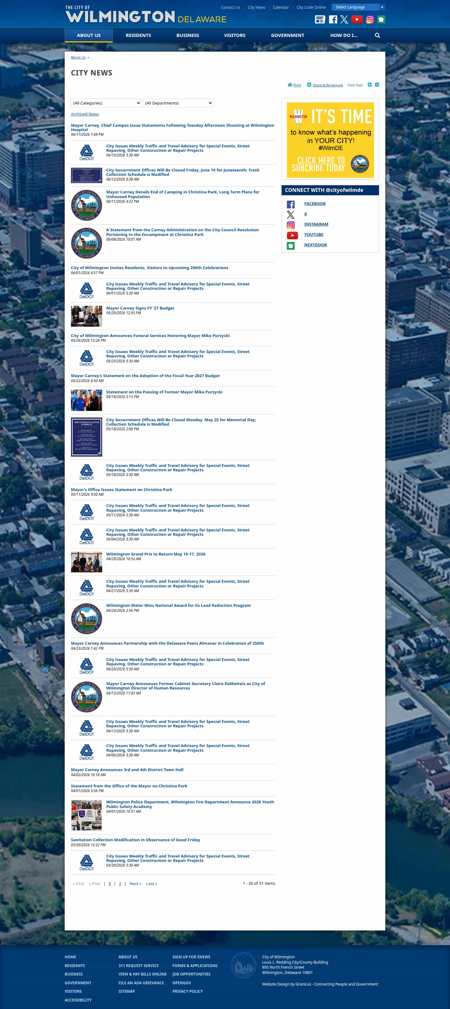The height and width of the screenshot is (1009, 450).
Task: Open Sanitation Collection Modification Good Friday headline
Action: [x=135, y=840]
